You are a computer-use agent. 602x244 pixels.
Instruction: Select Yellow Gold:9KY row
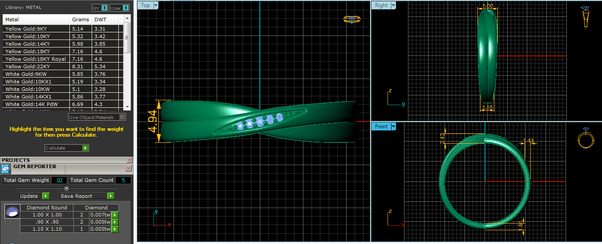(63, 28)
